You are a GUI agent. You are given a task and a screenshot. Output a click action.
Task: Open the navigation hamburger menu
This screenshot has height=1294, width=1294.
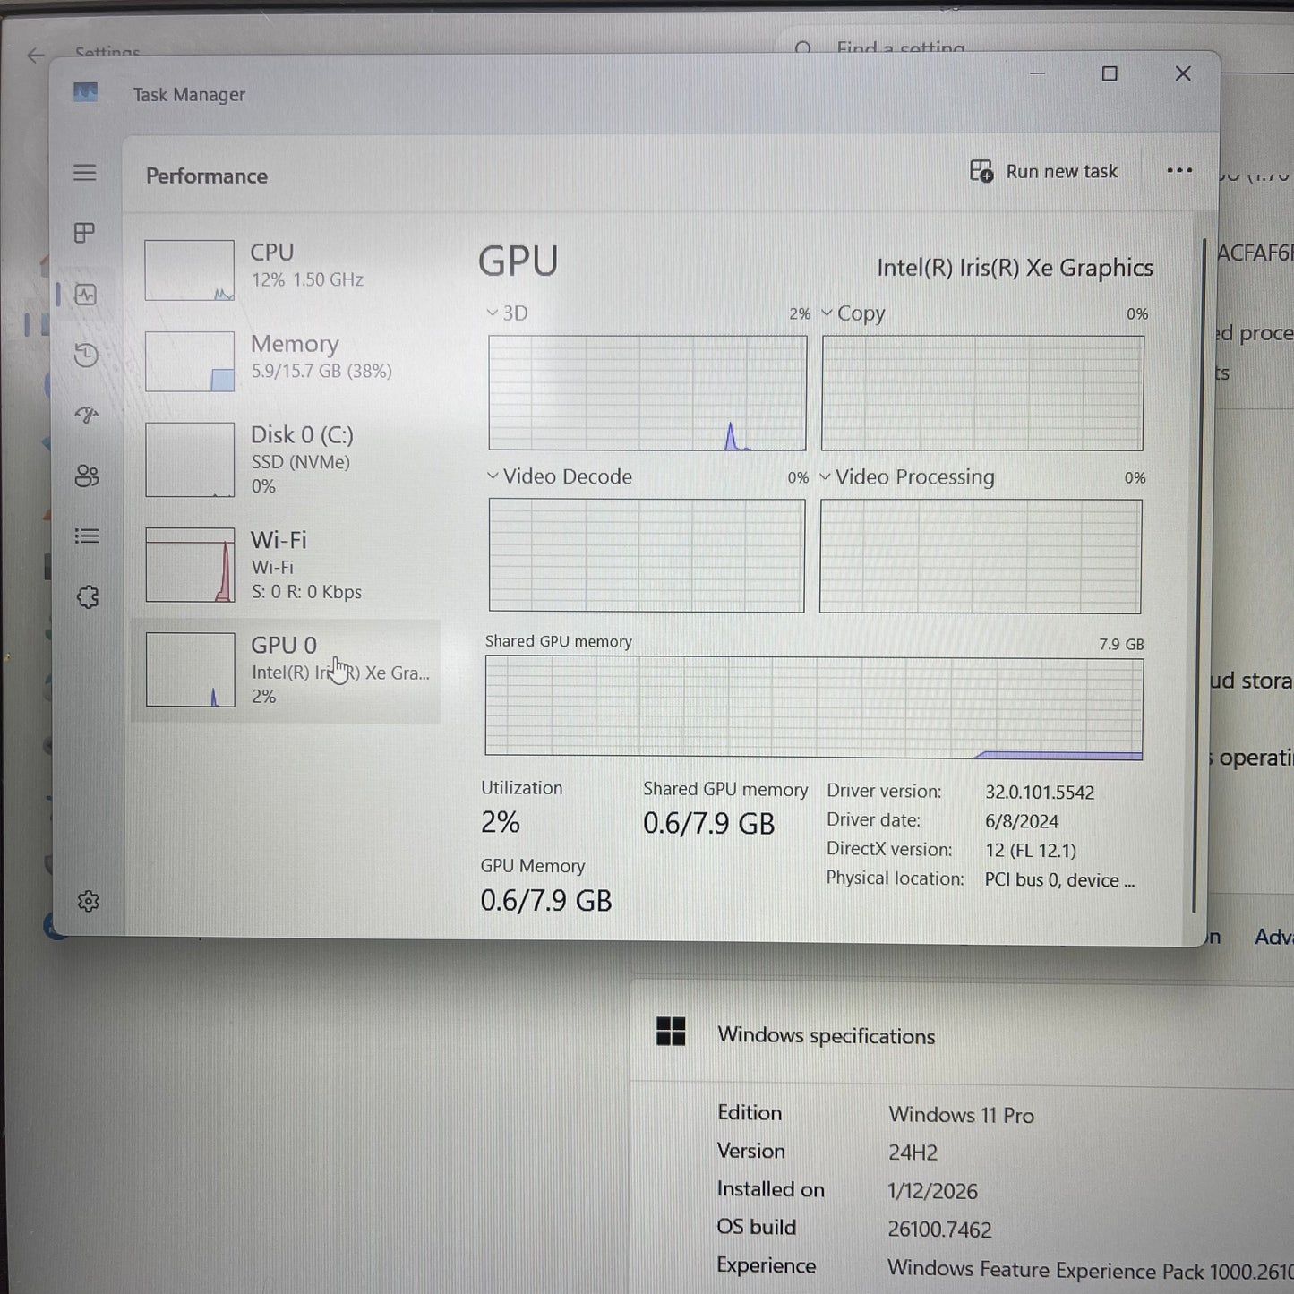coord(85,172)
